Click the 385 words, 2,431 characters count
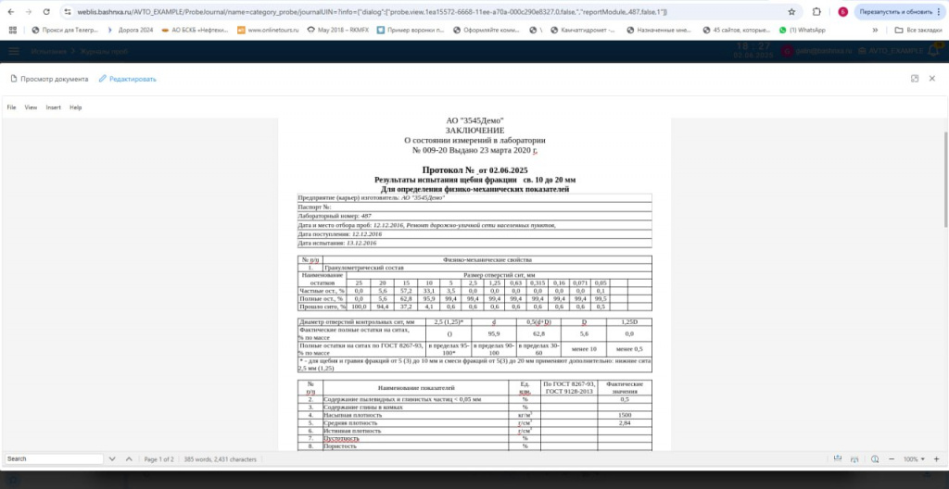The height and width of the screenshot is (489, 949). pos(221,459)
